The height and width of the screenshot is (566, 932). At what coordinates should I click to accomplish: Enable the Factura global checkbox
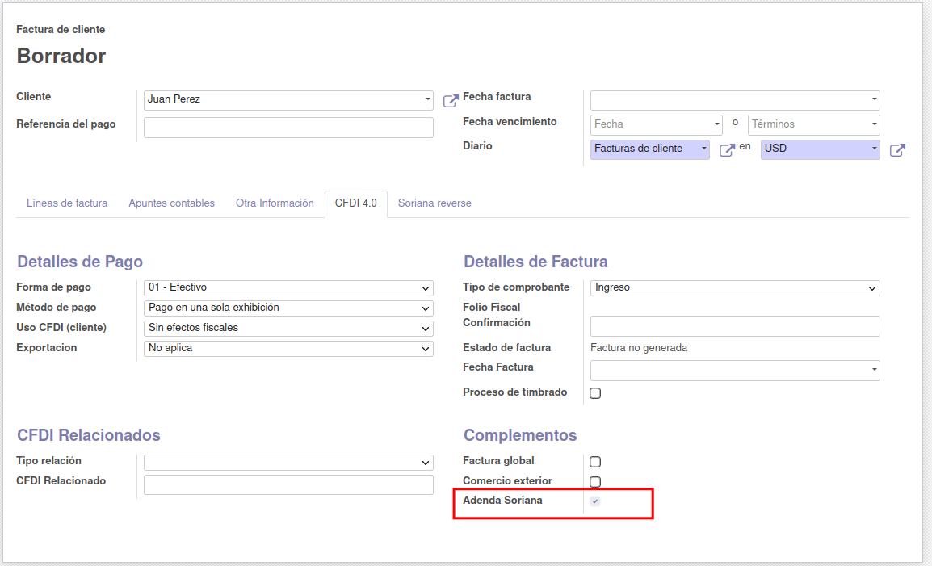595,463
